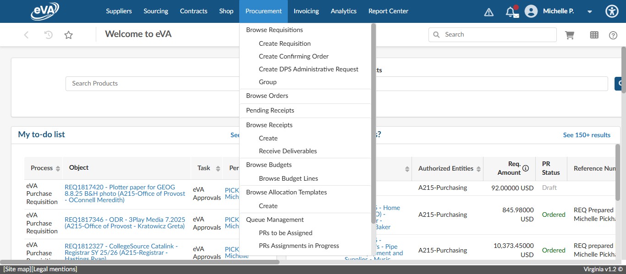The image size is (626, 274).
Task: Click the eVA logo
Action: [x=45, y=11]
